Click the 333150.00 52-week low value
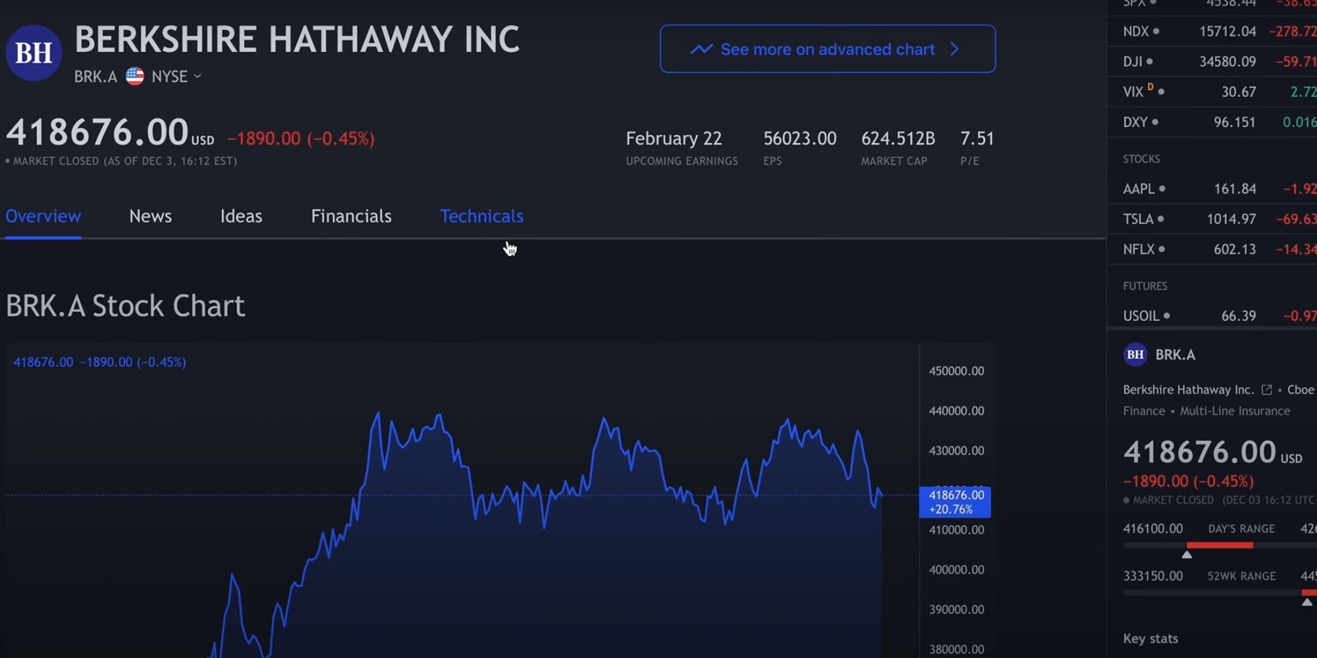Image resolution: width=1317 pixels, height=658 pixels. click(x=1152, y=576)
